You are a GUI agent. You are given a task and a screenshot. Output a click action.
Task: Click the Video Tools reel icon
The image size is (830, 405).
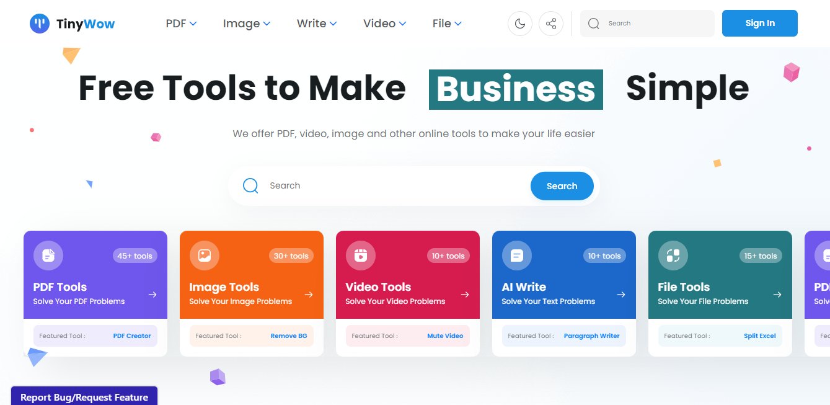pos(361,256)
